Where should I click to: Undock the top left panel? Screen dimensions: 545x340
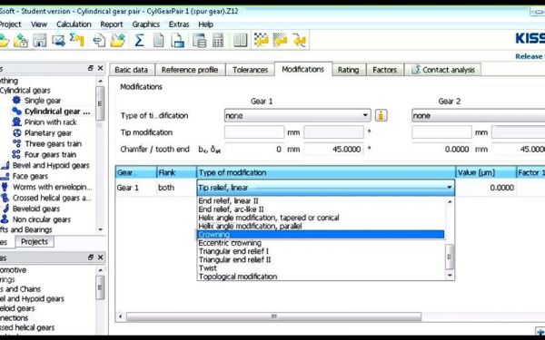click(91, 68)
